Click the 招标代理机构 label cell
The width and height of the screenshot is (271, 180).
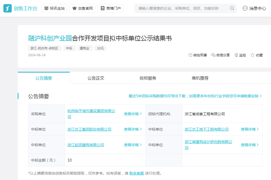(164, 114)
